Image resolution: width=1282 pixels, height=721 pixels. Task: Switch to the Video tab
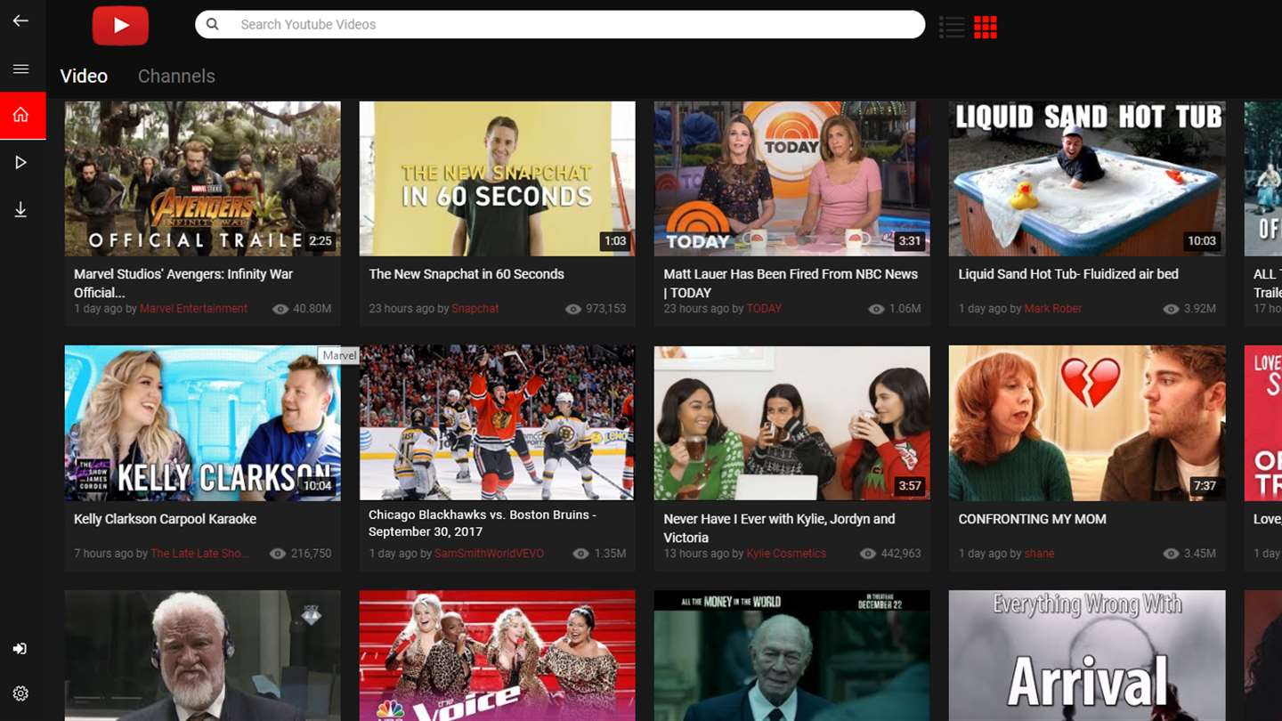tap(84, 76)
